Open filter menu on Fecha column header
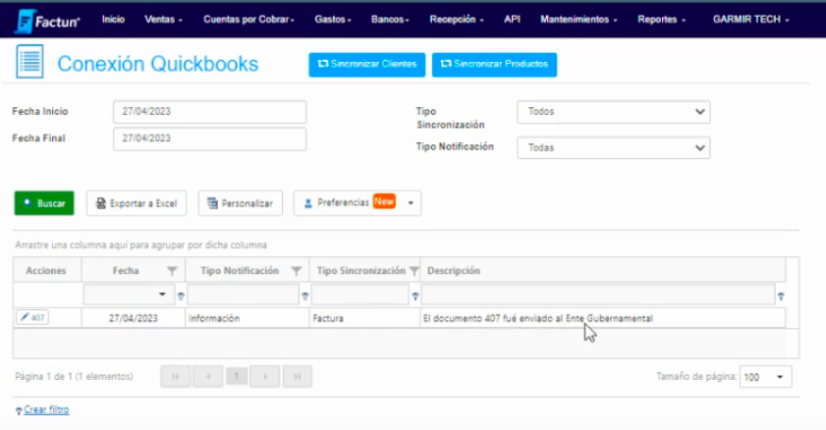This screenshot has height=430, width=826. (x=172, y=271)
